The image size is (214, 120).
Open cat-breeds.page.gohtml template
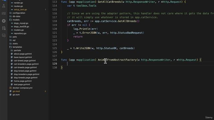25,67
